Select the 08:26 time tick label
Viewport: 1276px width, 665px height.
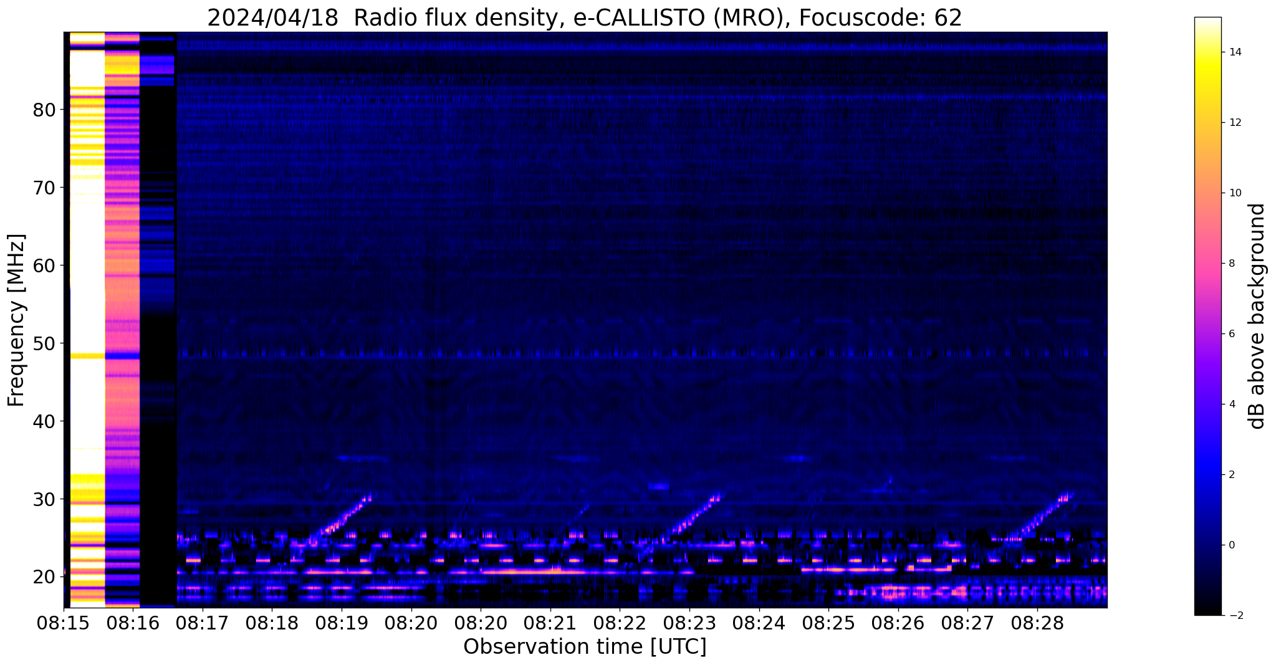tap(898, 623)
